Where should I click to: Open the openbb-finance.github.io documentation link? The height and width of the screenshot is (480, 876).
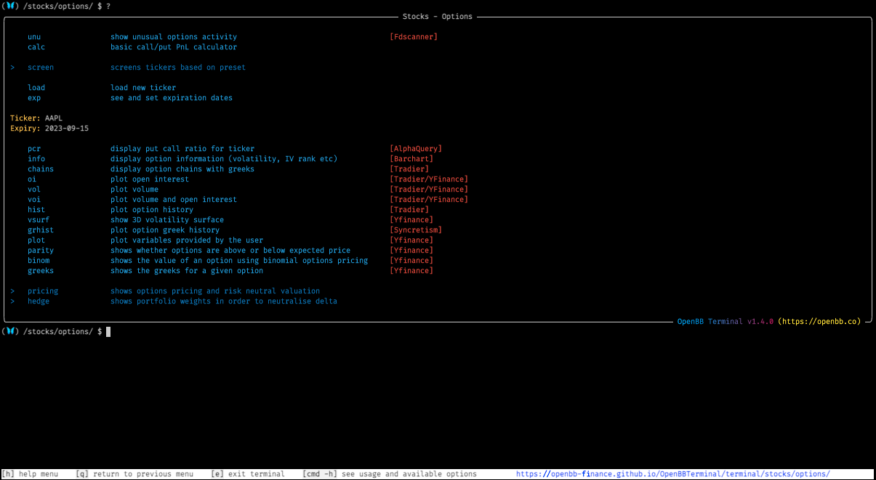tap(673, 474)
